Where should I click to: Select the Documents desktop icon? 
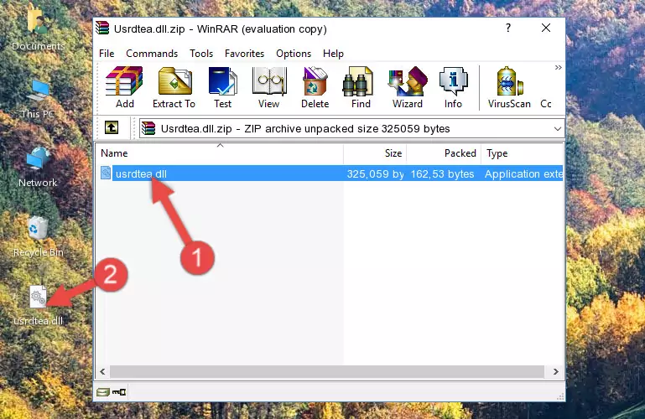(38, 30)
